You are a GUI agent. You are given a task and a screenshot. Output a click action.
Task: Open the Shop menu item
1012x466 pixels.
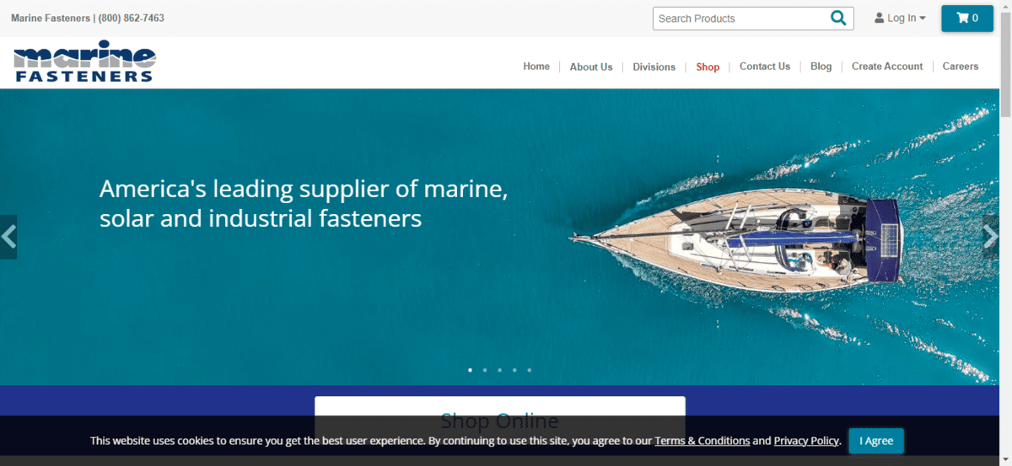pyautogui.click(x=708, y=67)
